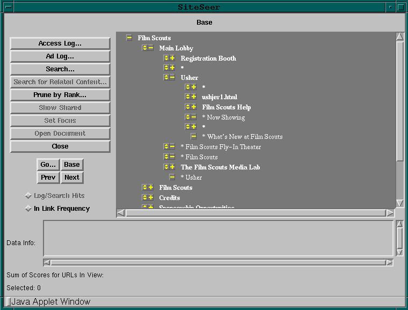The height and width of the screenshot is (310, 408).
Task: Click the Set Focus button
Action: pos(60,121)
